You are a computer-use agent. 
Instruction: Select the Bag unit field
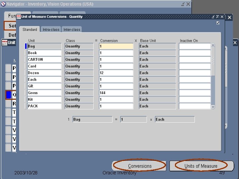[x=44, y=46]
